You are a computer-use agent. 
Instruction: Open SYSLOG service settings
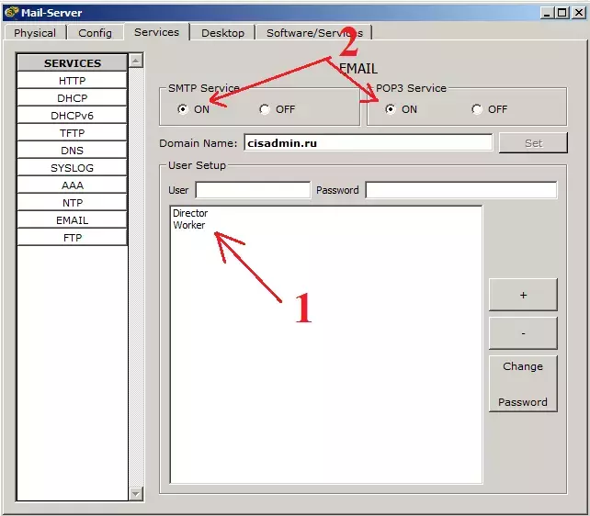(73, 168)
